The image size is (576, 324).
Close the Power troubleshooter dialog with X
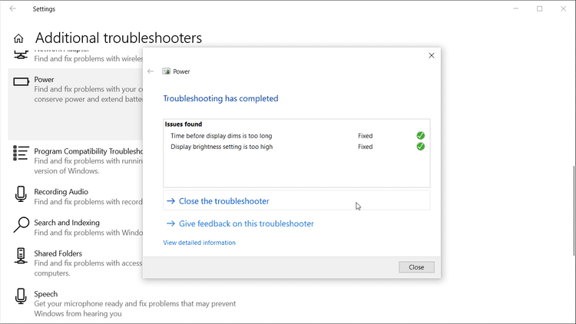(x=432, y=55)
